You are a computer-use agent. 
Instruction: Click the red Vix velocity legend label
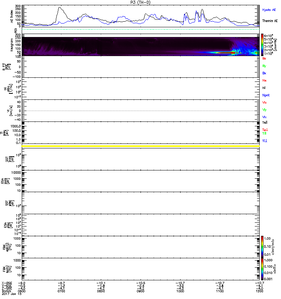click(x=264, y=102)
